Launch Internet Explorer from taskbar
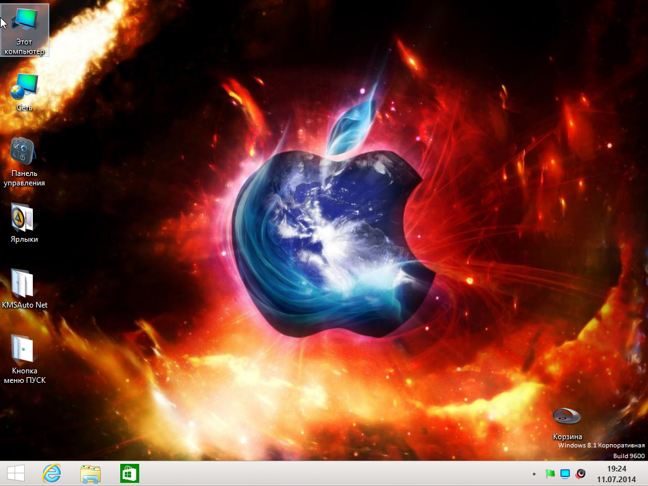This screenshot has height=486, width=648. click(52, 473)
